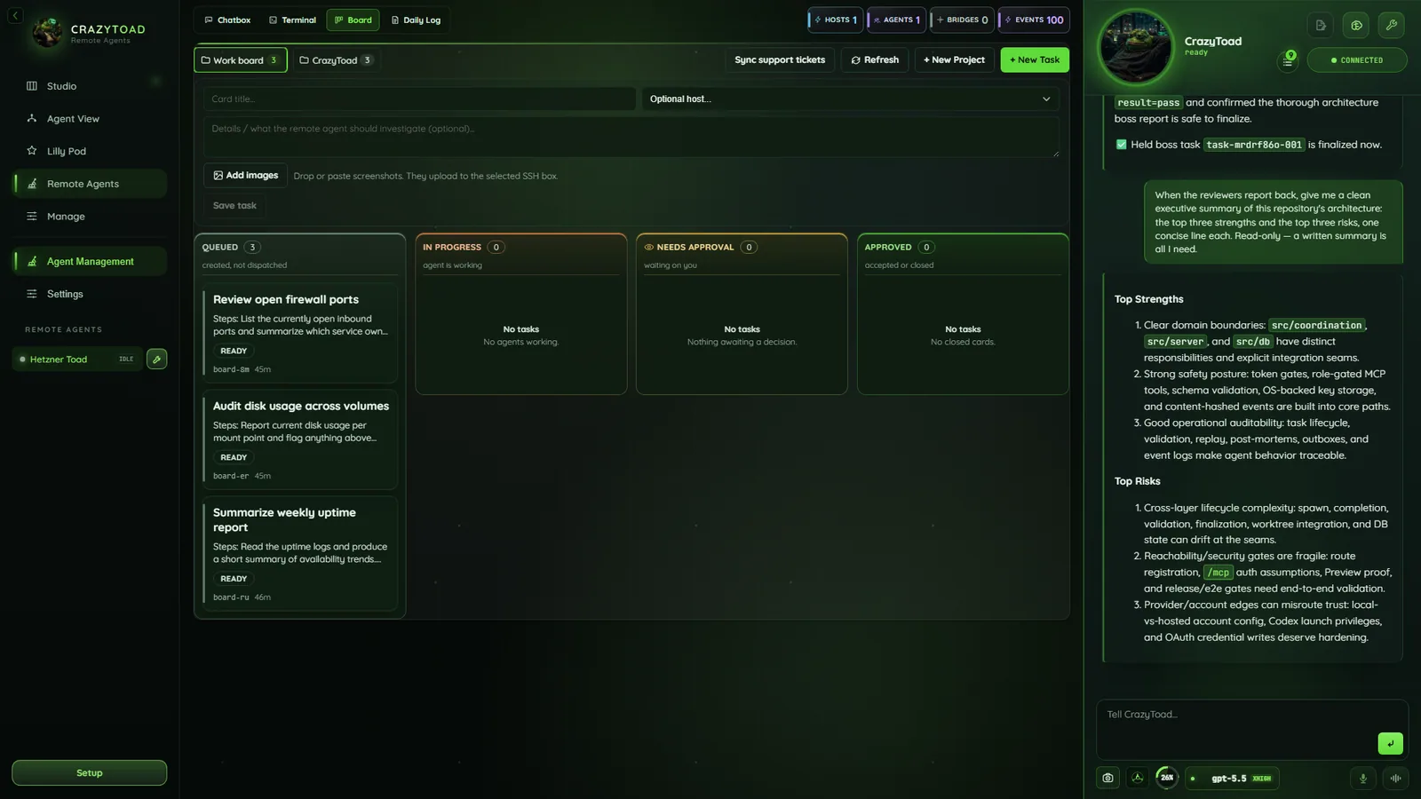This screenshot has width=1421, height=799.
Task: Focus the Card title input field
Action: [419, 99]
